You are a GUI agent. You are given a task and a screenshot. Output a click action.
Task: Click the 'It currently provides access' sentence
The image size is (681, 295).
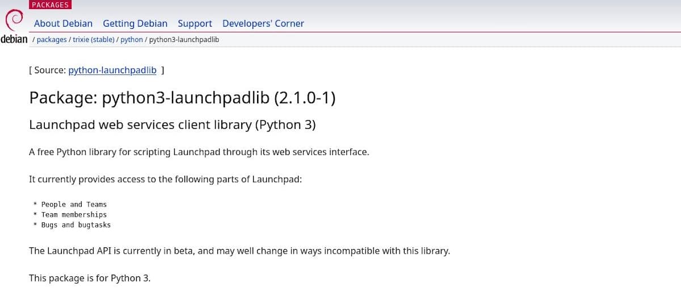coord(165,179)
